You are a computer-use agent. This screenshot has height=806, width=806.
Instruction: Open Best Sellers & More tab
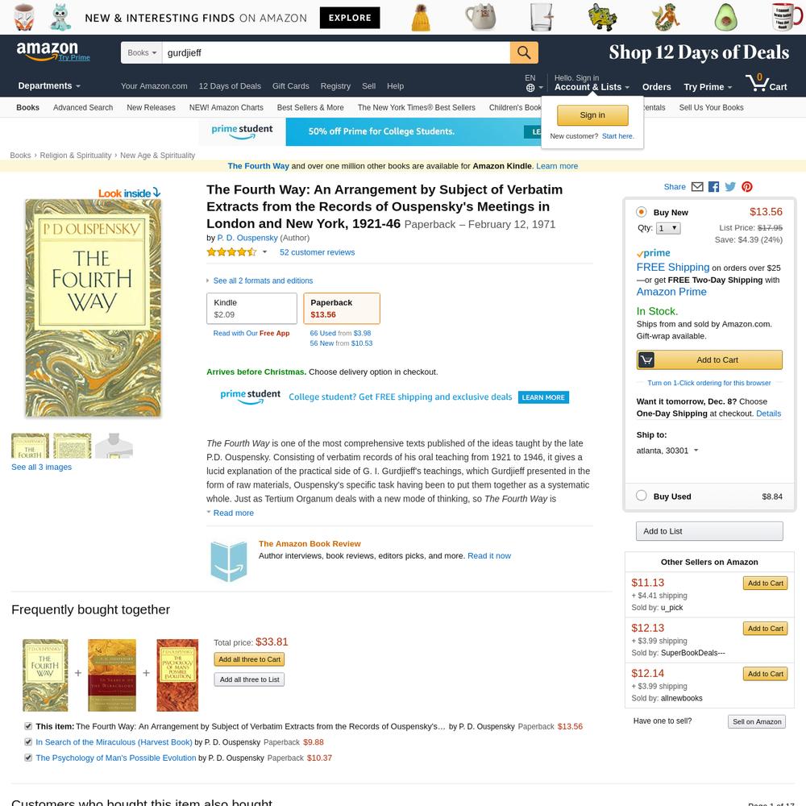click(x=310, y=107)
